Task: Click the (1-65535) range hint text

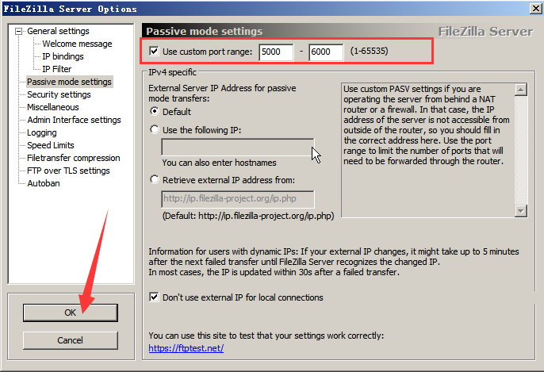Action: 370,51
